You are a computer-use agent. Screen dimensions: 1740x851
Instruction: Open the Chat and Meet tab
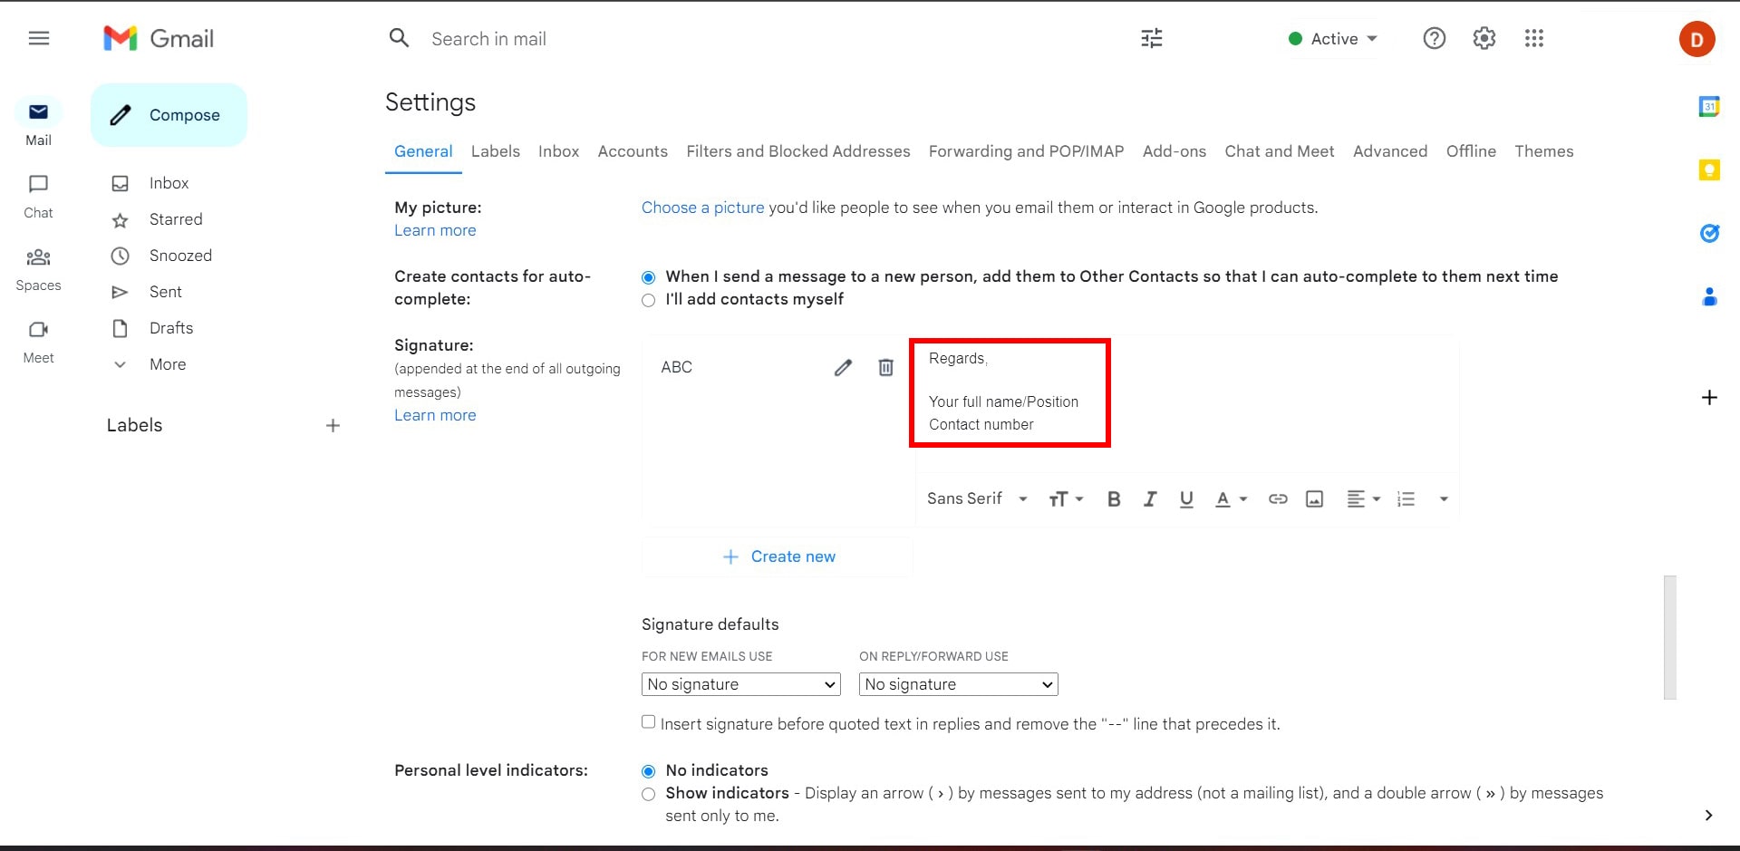coord(1280,151)
